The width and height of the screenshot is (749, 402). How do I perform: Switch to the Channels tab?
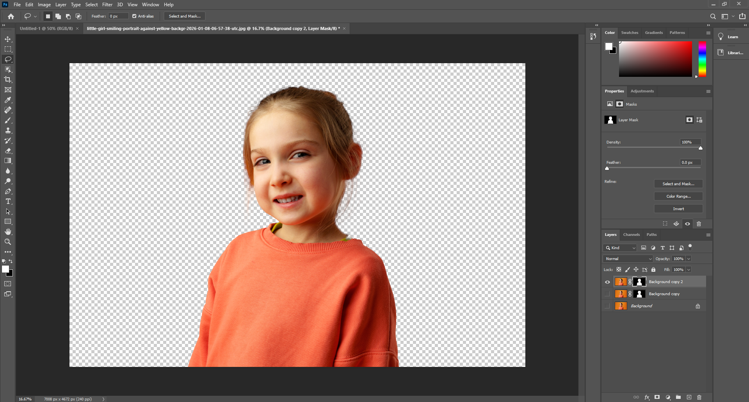(x=631, y=234)
